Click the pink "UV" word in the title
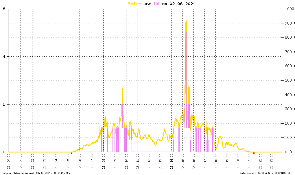 point(156,4)
